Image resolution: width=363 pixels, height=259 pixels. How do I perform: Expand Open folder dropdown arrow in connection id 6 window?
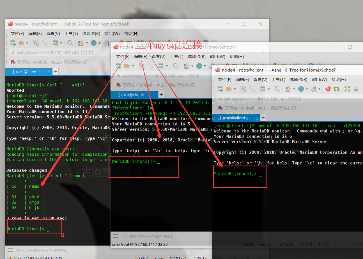[x=235, y=89]
